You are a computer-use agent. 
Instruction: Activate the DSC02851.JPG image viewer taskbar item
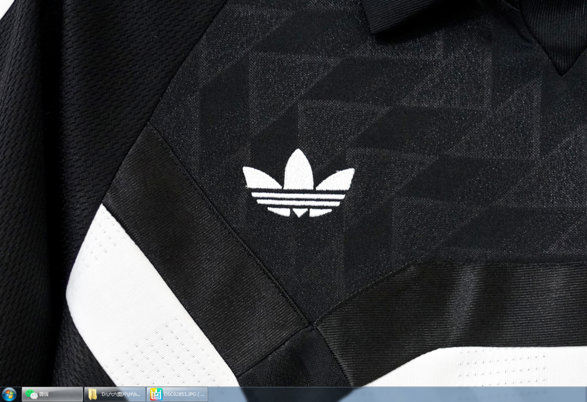click(x=177, y=394)
